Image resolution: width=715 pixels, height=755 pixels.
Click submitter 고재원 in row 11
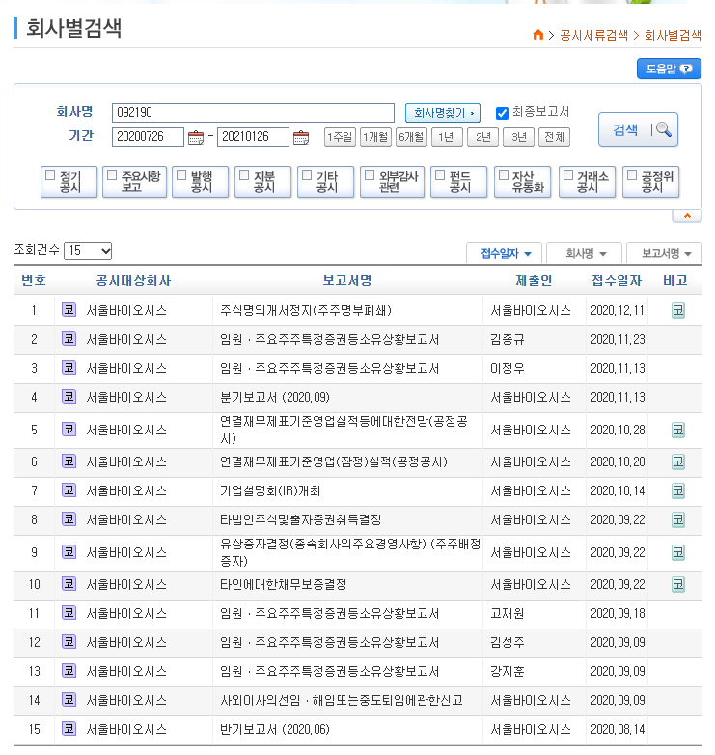click(x=508, y=613)
